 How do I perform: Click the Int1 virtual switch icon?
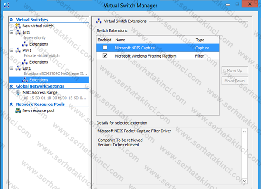(x=18, y=32)
